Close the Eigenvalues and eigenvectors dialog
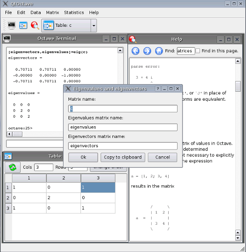This screenshot has width=246, height=252. (178, 89)
